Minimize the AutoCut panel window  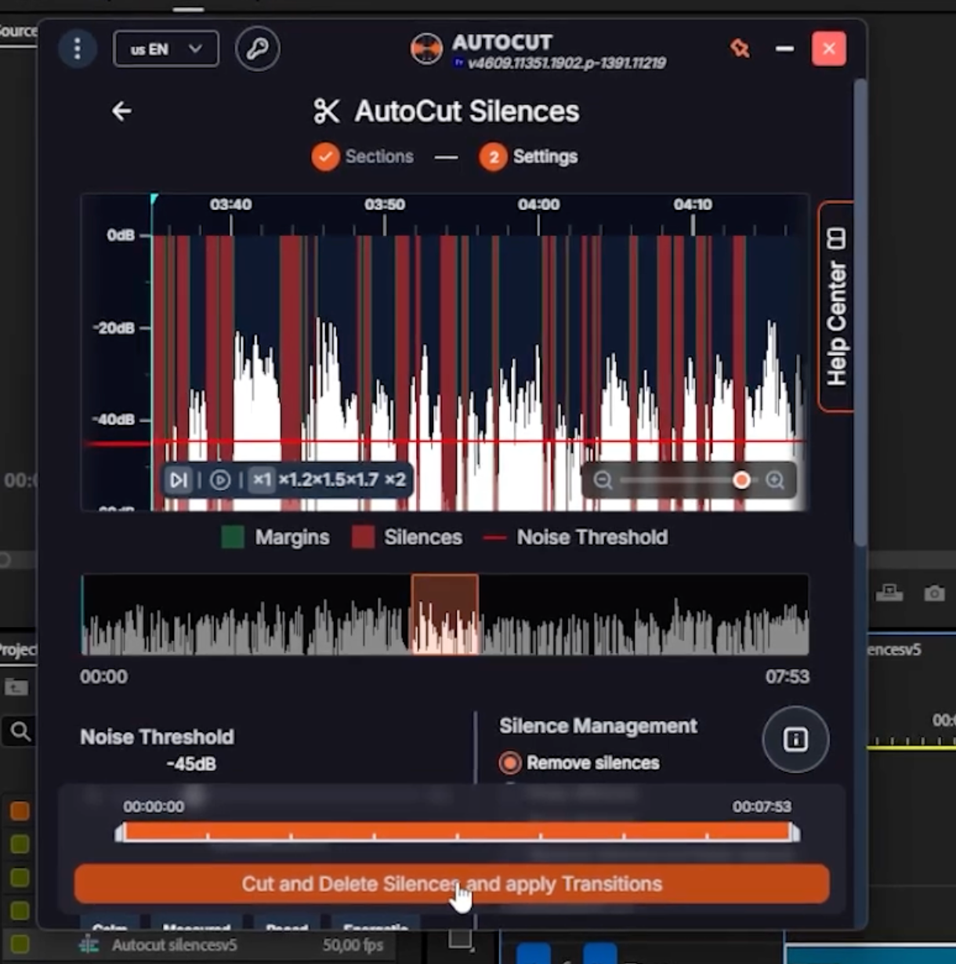[784, 49]
